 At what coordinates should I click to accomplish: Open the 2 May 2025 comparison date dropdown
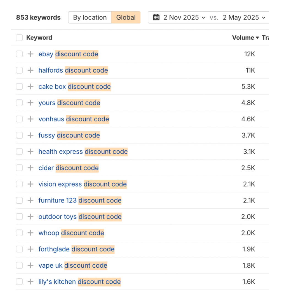244,17
